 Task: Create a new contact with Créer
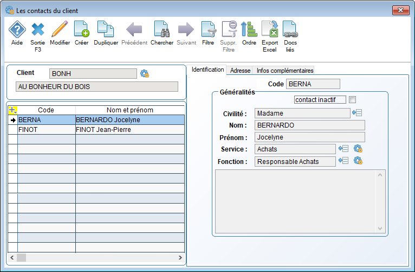81,29
